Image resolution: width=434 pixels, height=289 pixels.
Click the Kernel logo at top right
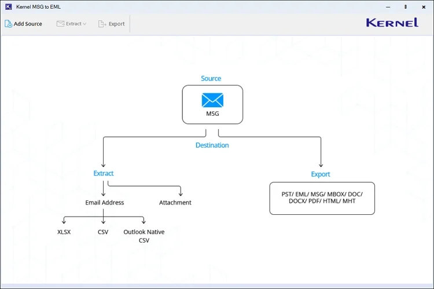pos(392,23)
